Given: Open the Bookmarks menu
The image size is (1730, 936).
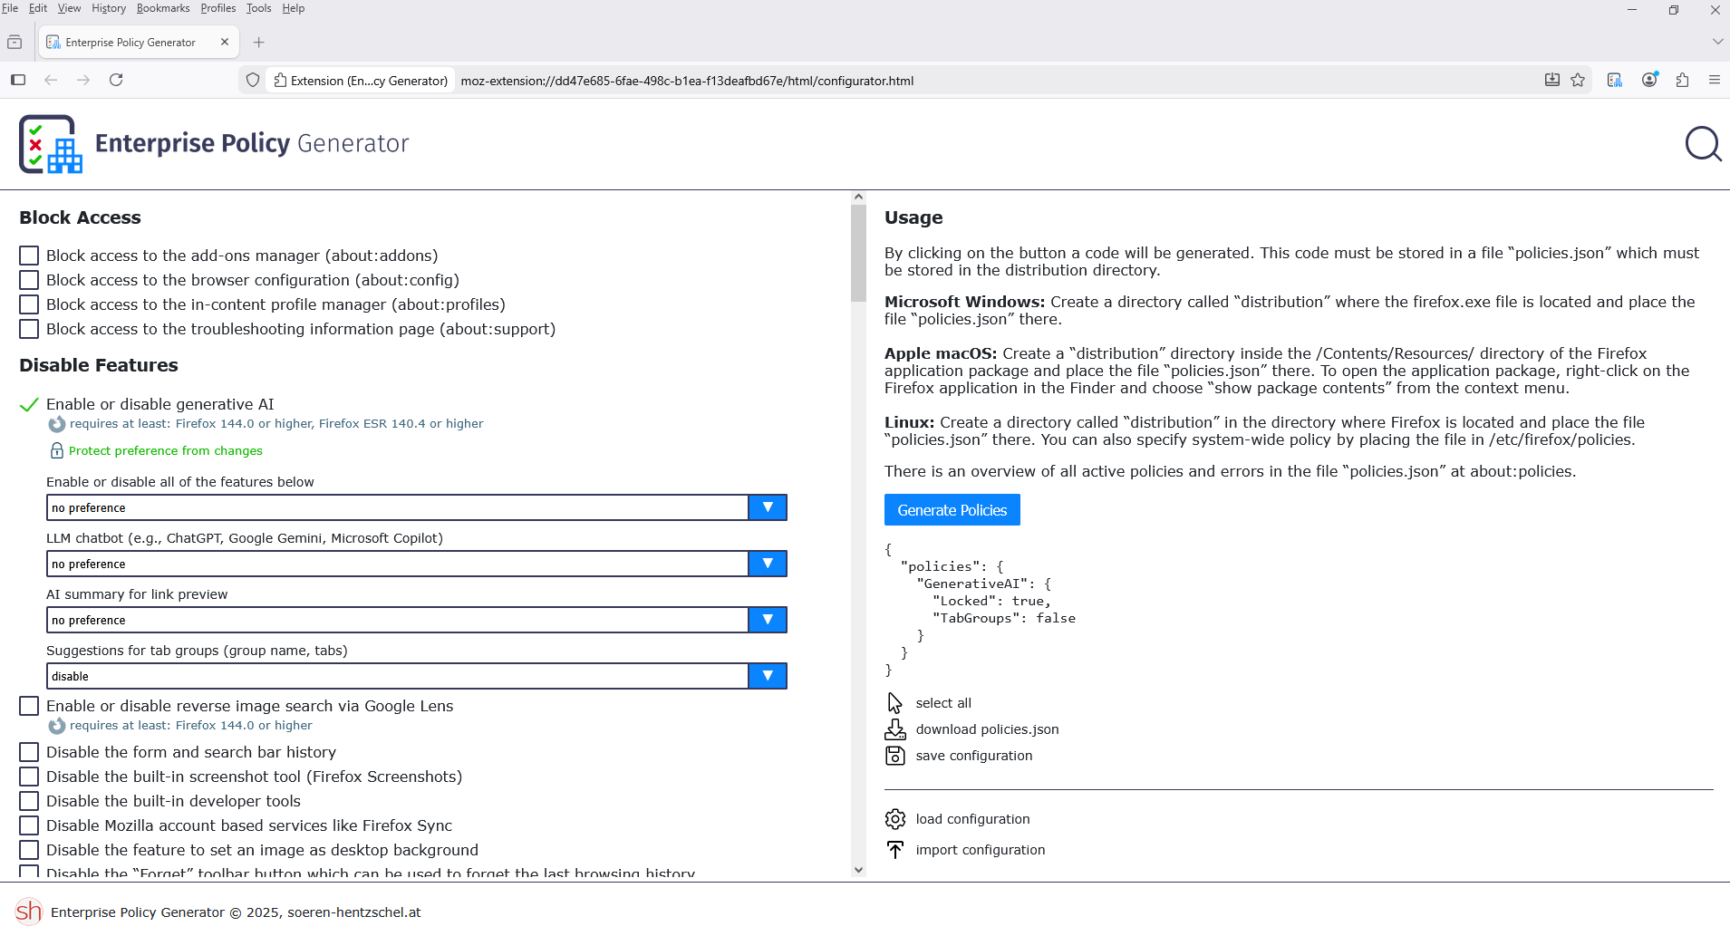Looking at the screenshot, I should point(163,8).
